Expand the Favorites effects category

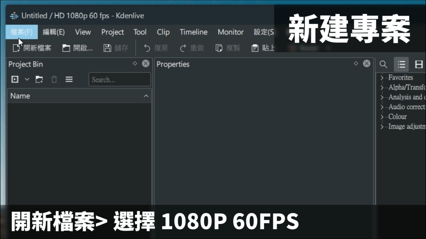click(x=382, y=78)
